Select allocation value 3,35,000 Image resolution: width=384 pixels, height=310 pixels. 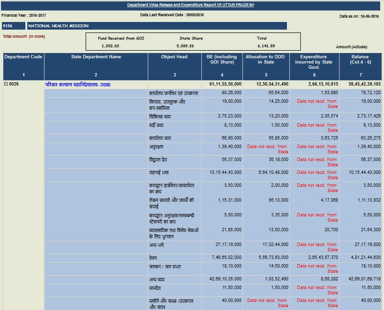[280, 215]
